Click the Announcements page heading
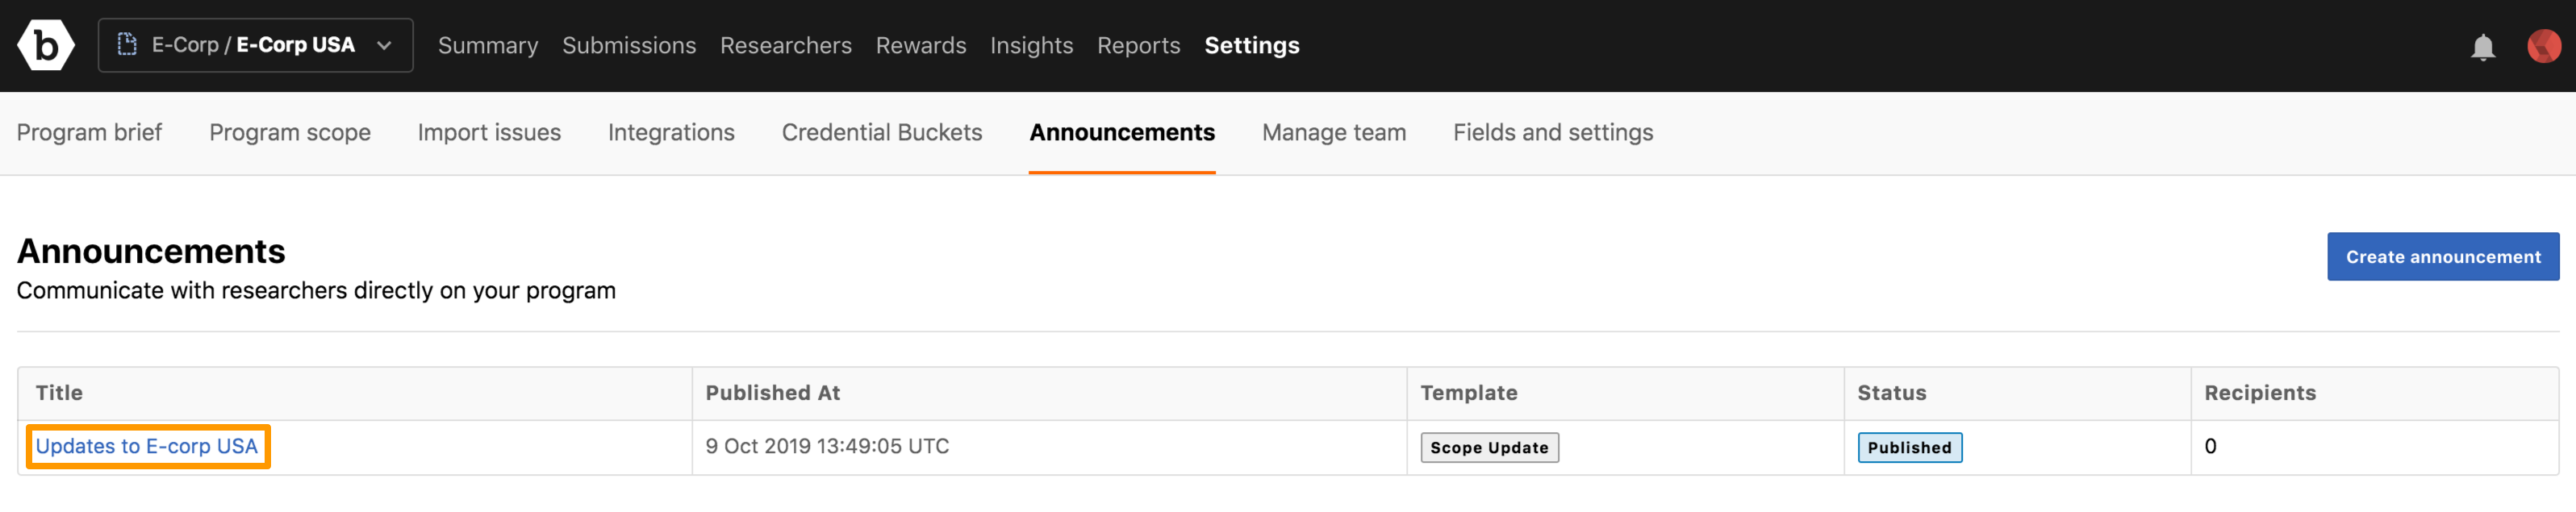 (x=151, y=251)
